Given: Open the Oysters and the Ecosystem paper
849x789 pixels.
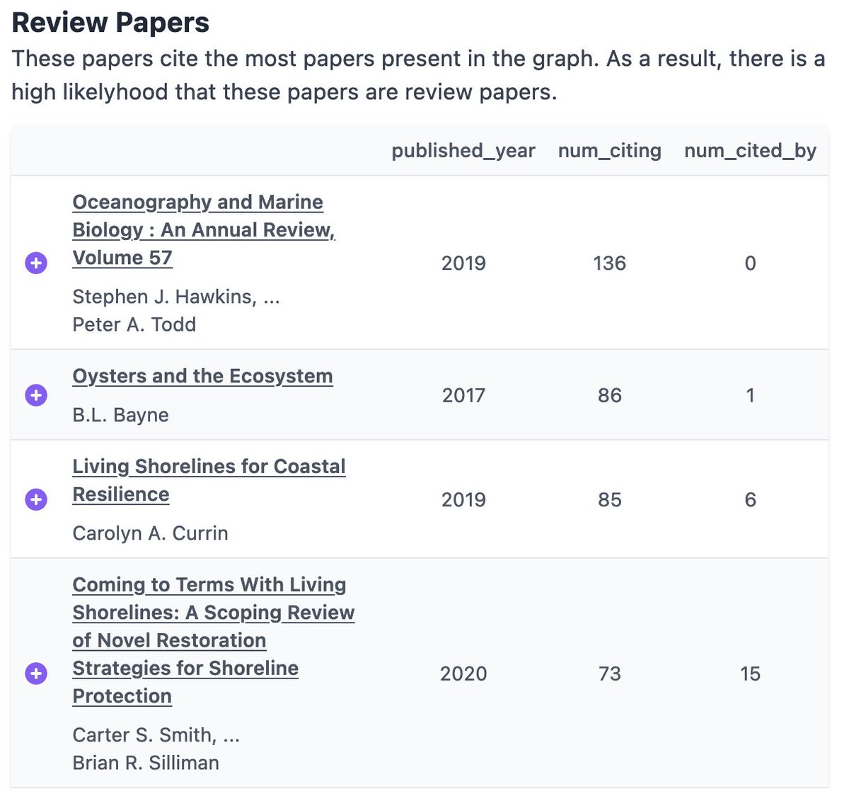Looking at the screenshot, I should (202, 376).
